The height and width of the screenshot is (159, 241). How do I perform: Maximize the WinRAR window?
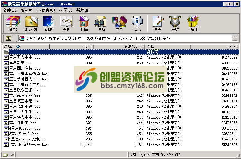(231, 4)
